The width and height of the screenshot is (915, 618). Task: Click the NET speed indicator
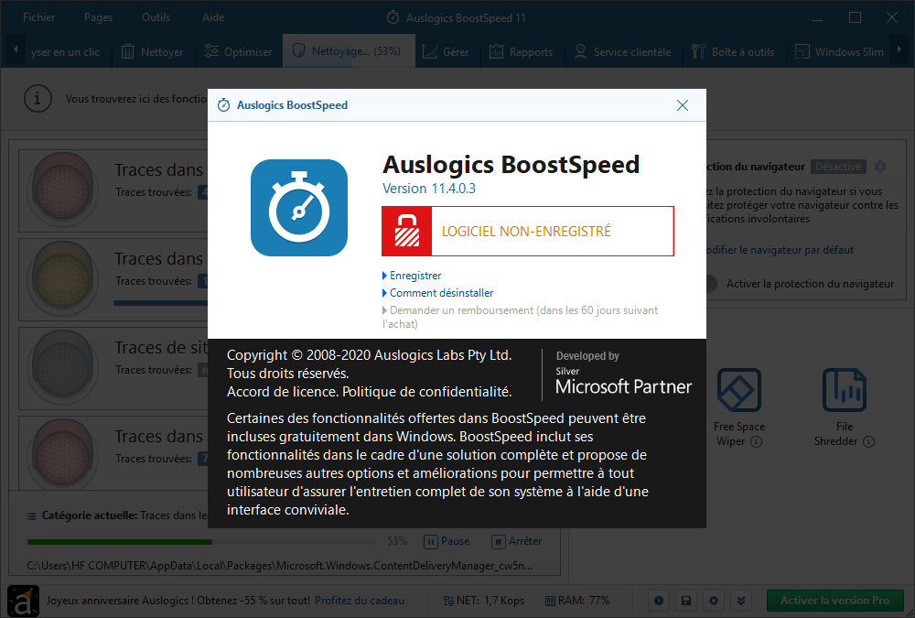tap(484, 601)
